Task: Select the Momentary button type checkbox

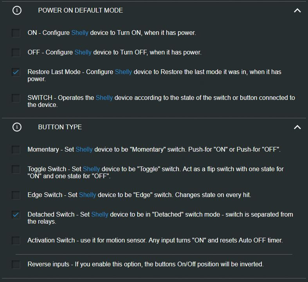Action: pyautogui.click(x=16, y=150)
